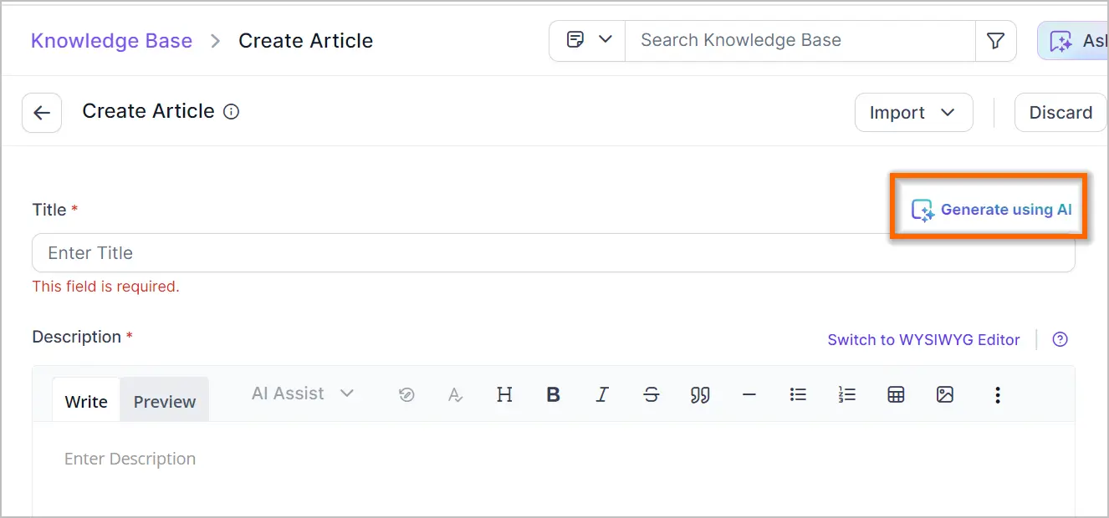Open the AI Assist dropdown

[x=303, y=394]
